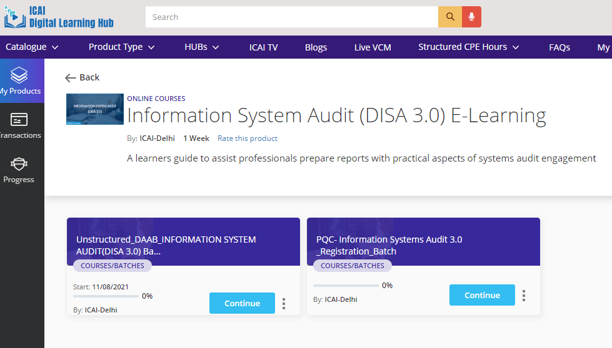Open My Products in the sidebar
612x348 pixels.
[x=22, y=80]
